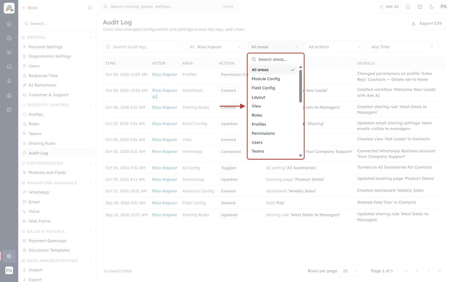The image size is (452, 282).
Task: Select Field Config in areas list
Action: point(273,88)
